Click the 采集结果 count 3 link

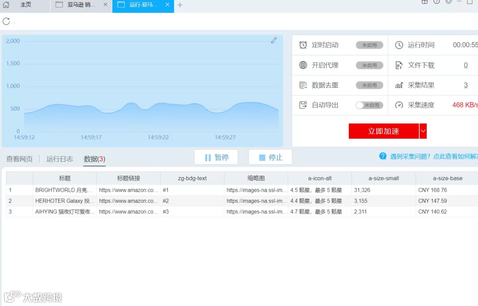(466, 85)
